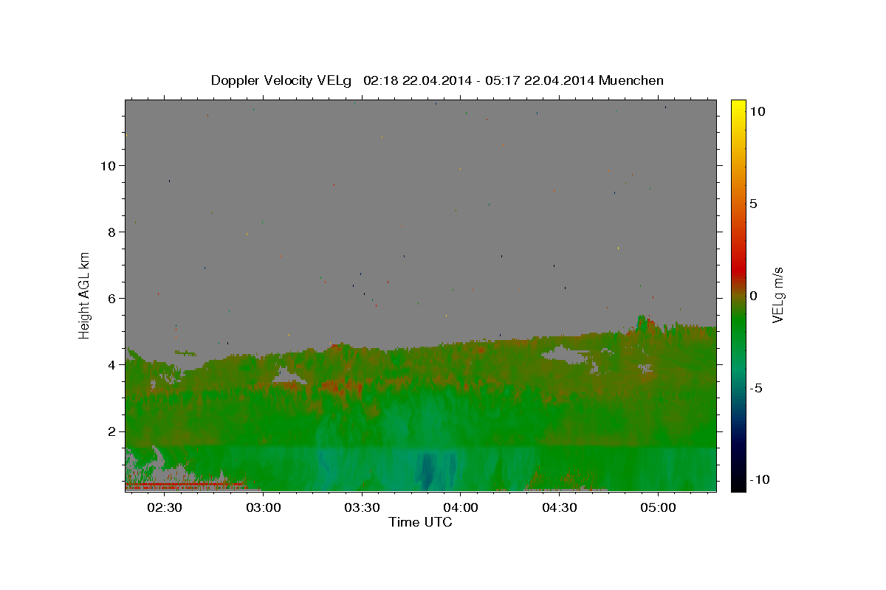
Task: Click the colorbar value -5
Action: pyautogui.click(x=755, y=388)
